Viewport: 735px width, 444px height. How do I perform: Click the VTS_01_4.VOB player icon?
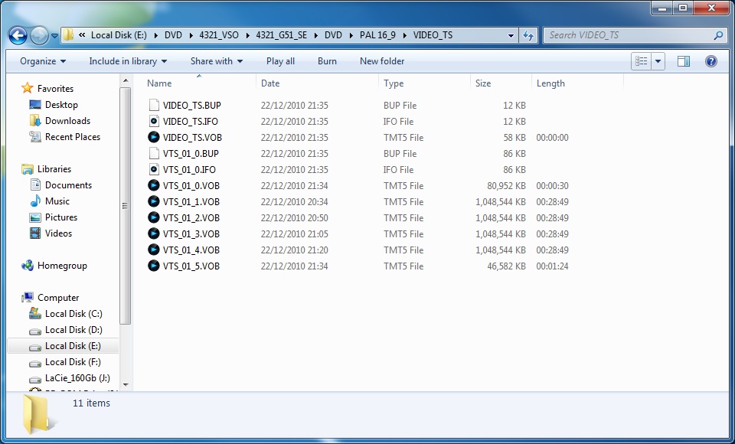click(x=153, y=250)
